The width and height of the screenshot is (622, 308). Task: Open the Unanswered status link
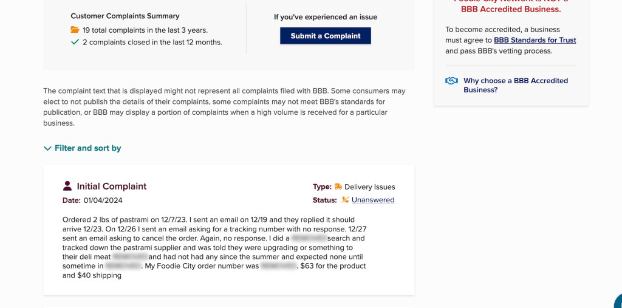[373, 200]
